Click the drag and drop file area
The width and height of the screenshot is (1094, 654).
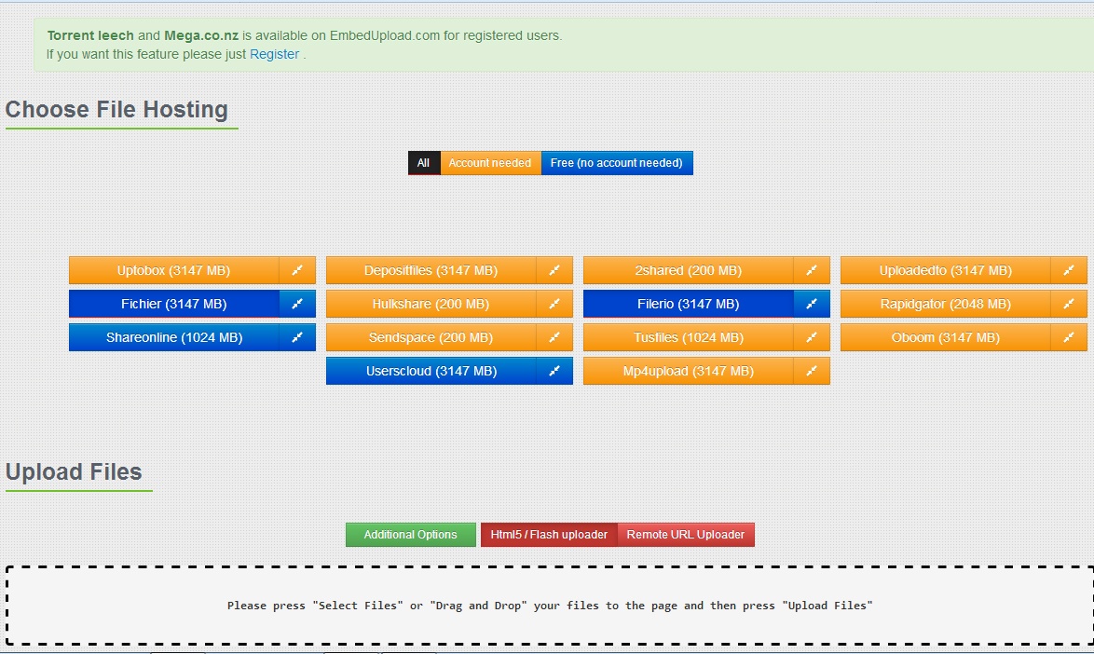pyautogui.click(x=547, y=605)
